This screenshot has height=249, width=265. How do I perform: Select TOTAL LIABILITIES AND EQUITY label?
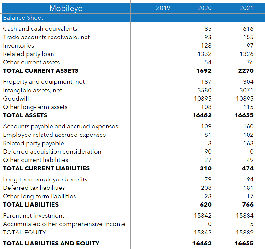coord(51,244)
